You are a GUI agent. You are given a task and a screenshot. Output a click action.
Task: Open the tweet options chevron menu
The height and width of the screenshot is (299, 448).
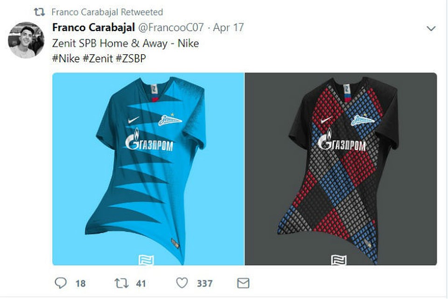(431, 28)
